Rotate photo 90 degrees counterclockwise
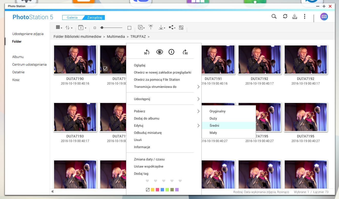Viewport: 339px width, 199px height. pyautogui.click(x=147, y=52)
